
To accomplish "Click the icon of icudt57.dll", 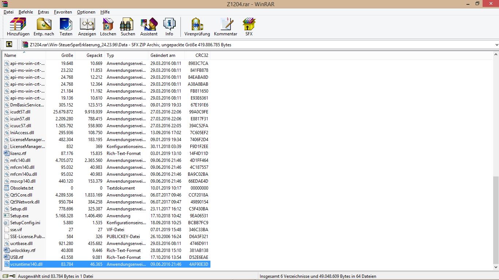I will pyautogui.click(x=7, y=112).
